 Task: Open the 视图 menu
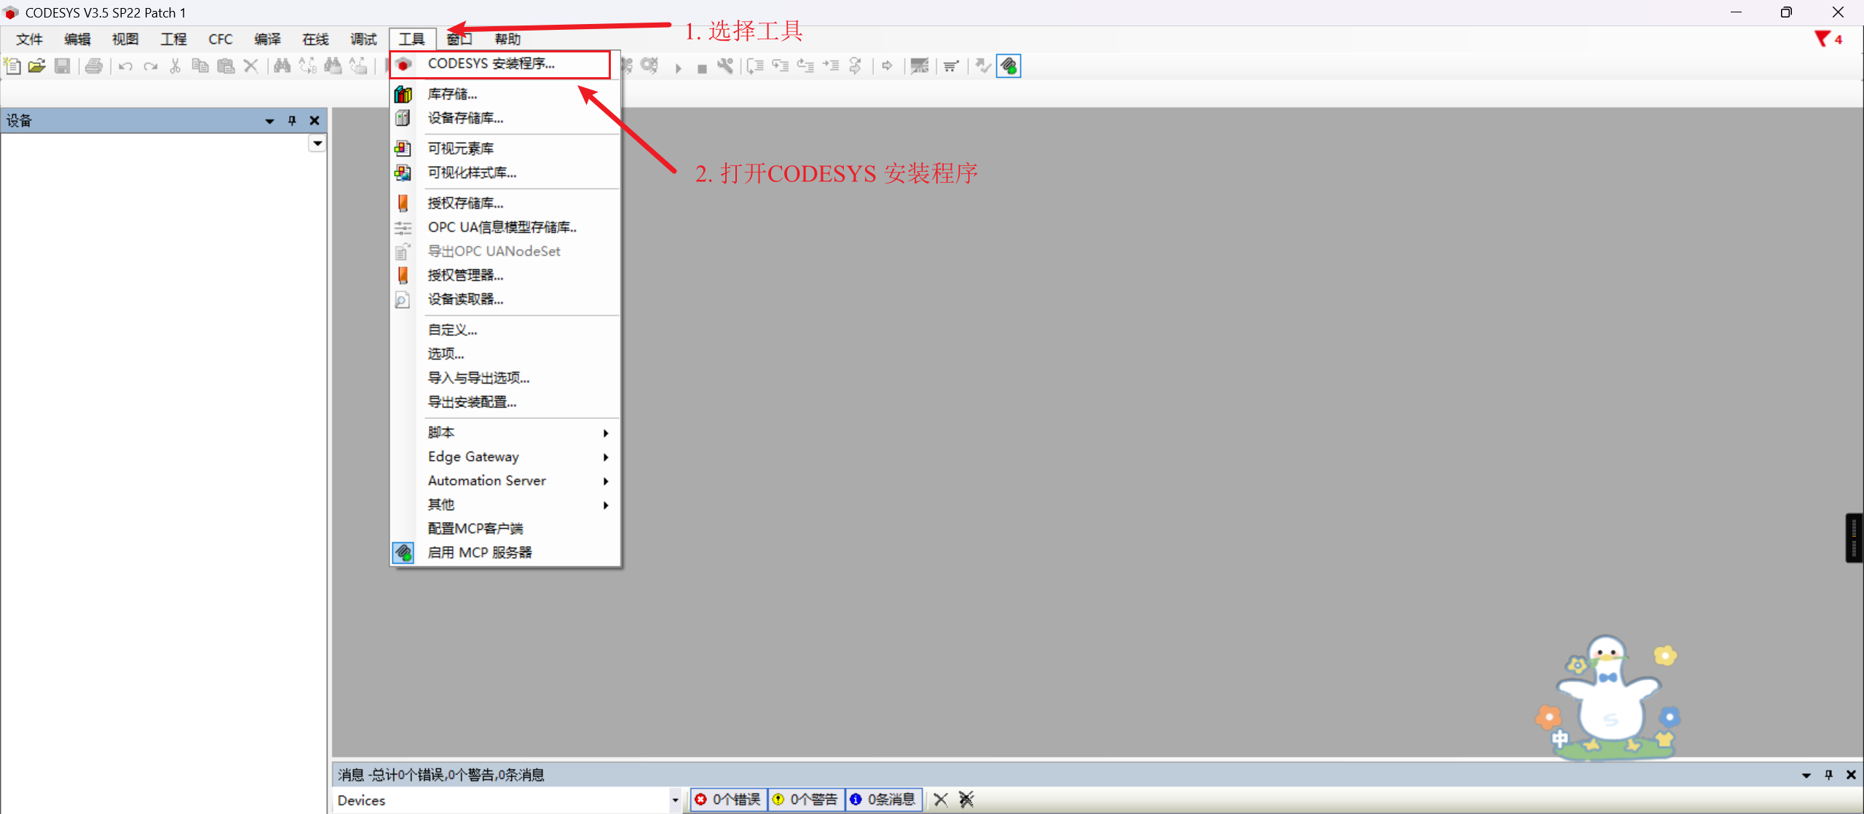[x=125, y=39]
